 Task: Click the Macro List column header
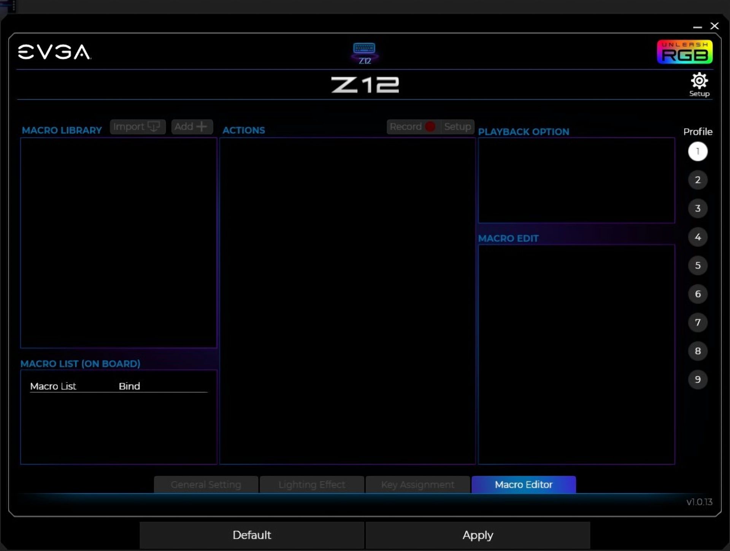53,386
